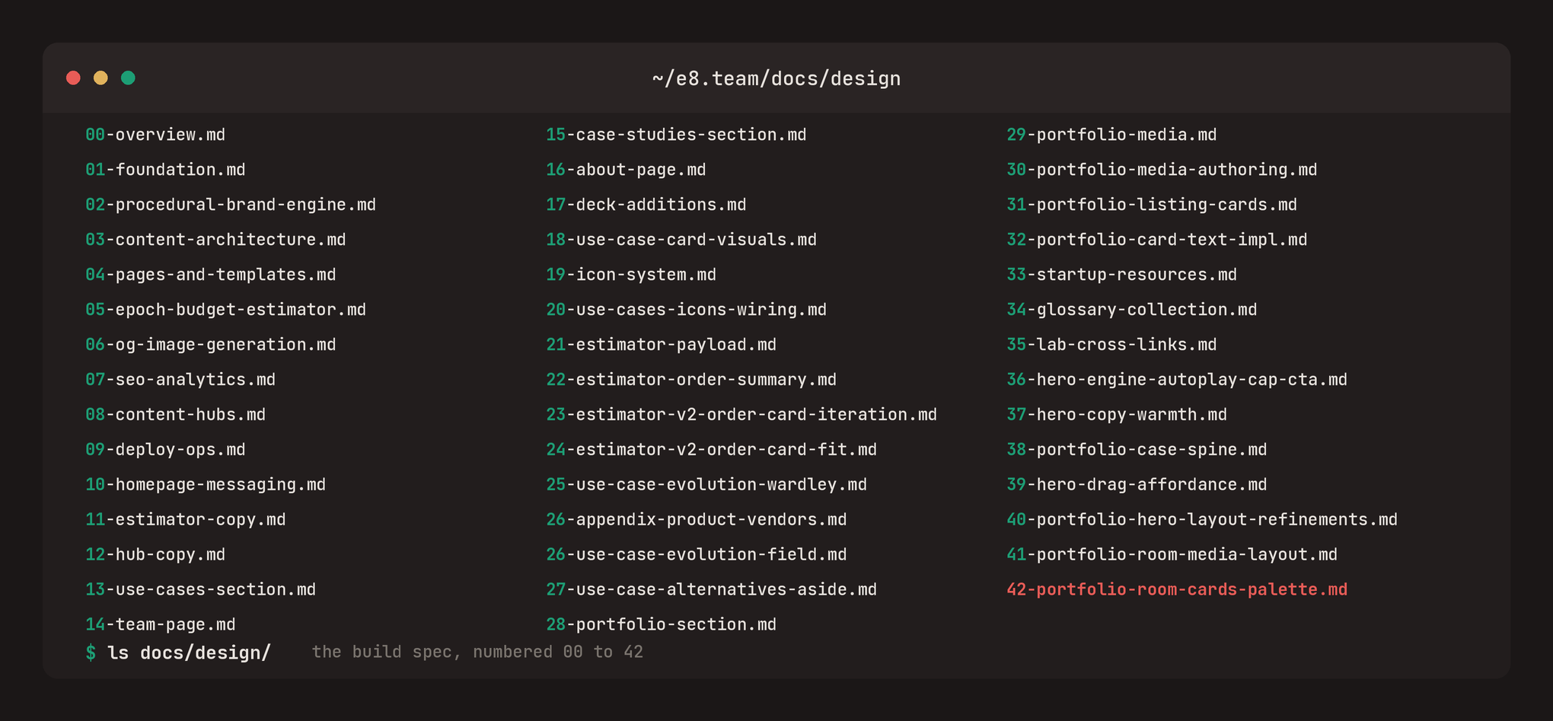Click on 22-estimator-order-summary.md
Viewport: 1553px width, 721px height.
tap(691, 380)
